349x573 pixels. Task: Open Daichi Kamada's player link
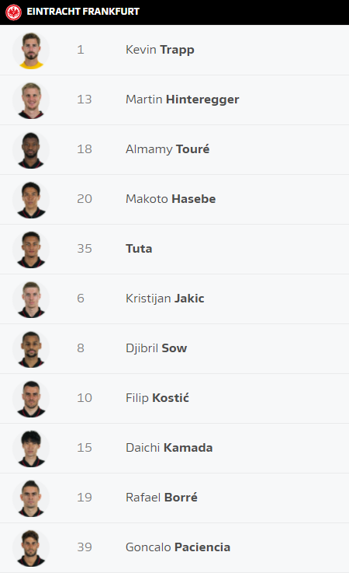point(169,448)
